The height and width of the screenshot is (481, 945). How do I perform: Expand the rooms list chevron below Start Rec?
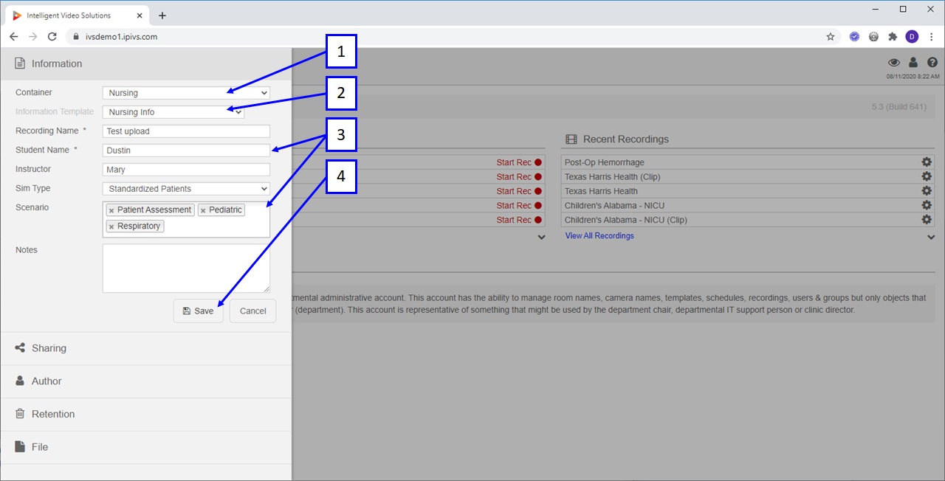[x=541, y=237]
